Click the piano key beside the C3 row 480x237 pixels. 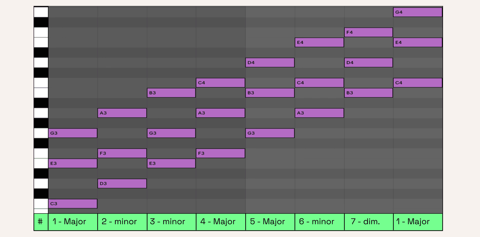pyautogui.click(x=41, y=203)
